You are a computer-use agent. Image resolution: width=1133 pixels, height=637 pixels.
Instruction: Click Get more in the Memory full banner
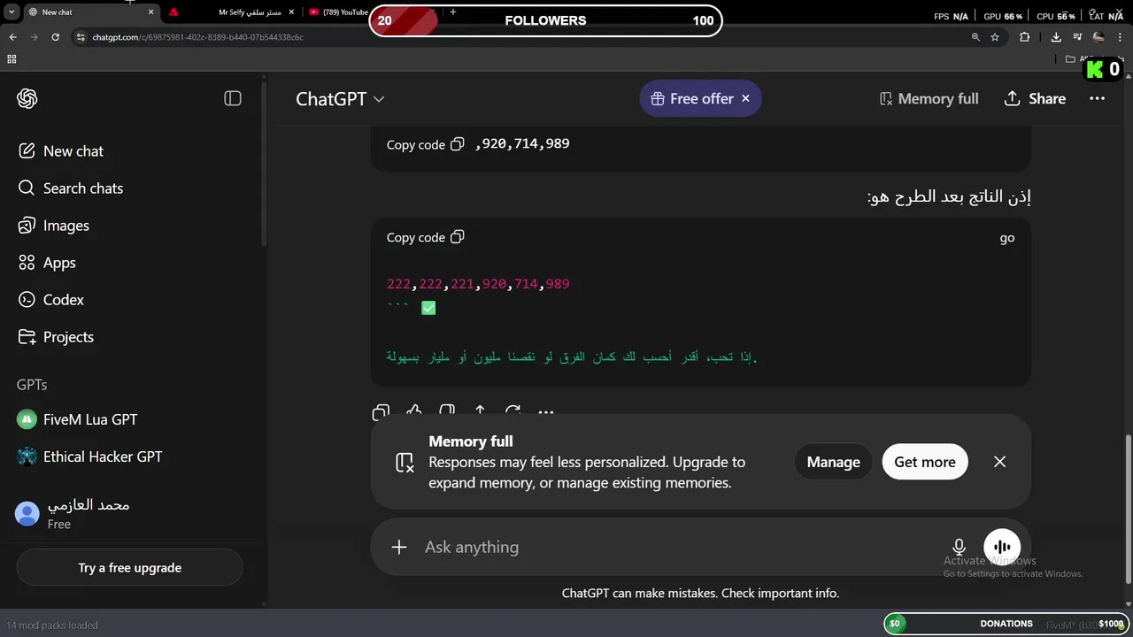(x=925, y=462)
